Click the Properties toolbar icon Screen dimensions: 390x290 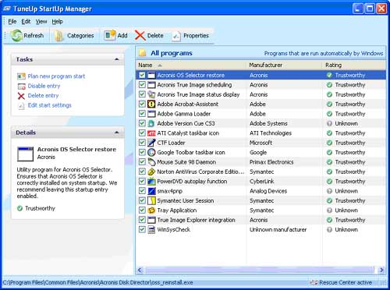[176, 36]
